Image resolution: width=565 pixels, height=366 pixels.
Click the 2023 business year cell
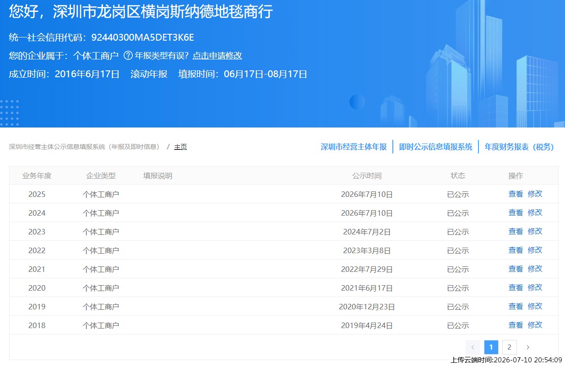(37, 232)
